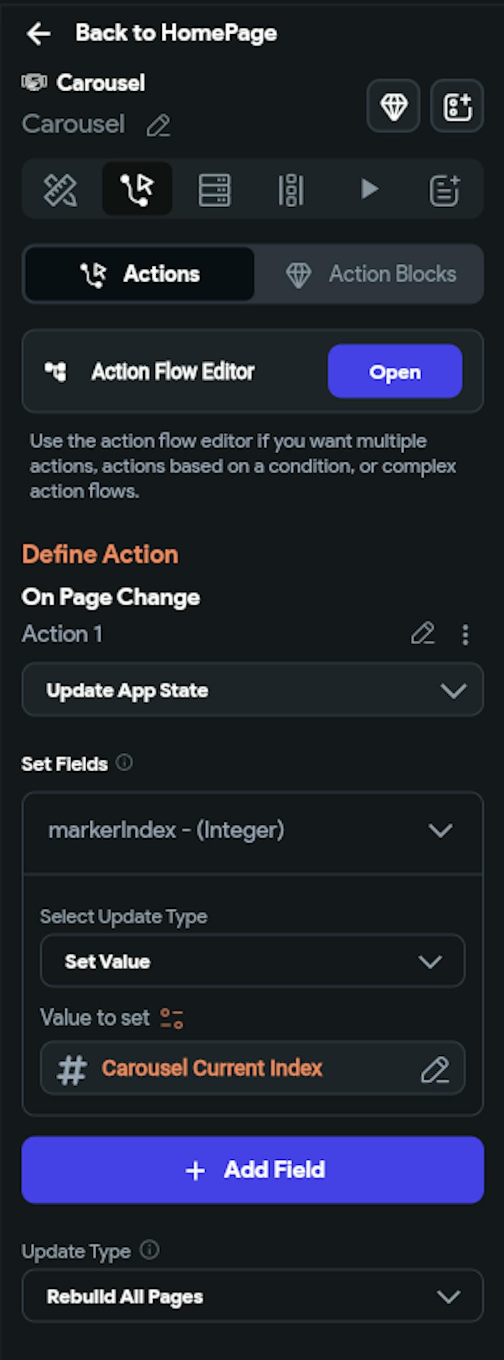
Task: Switch to the Actions tab
Action: [140, 274]
